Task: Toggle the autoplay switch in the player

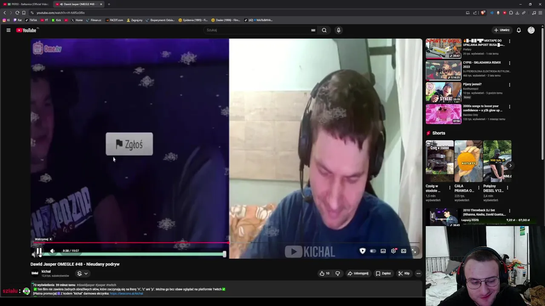Action: tap(373, 251)
